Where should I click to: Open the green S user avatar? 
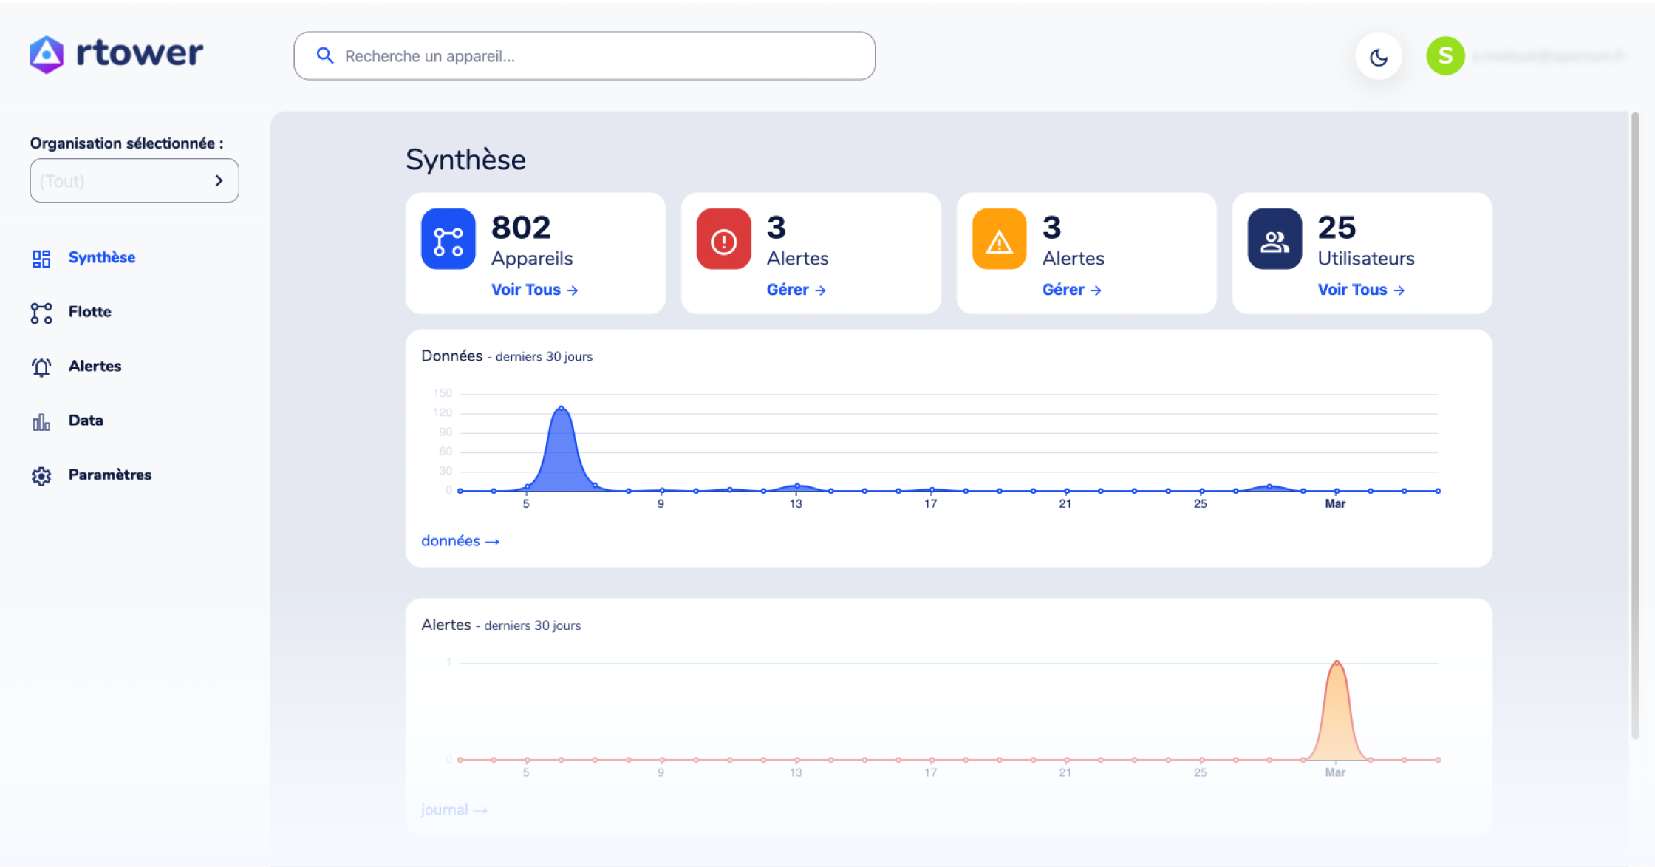pyautogui.click(x=1445, y=56)
